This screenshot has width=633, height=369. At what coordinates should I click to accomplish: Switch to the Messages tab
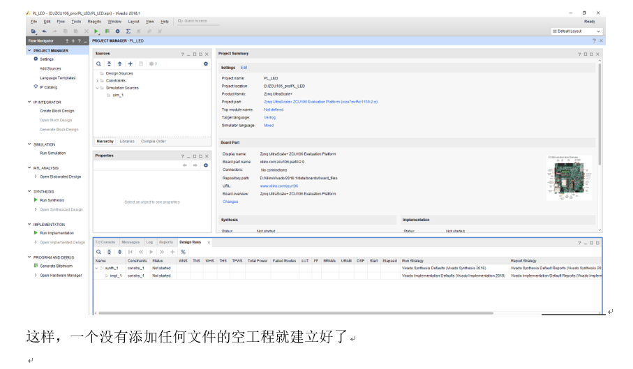[131, 242]
